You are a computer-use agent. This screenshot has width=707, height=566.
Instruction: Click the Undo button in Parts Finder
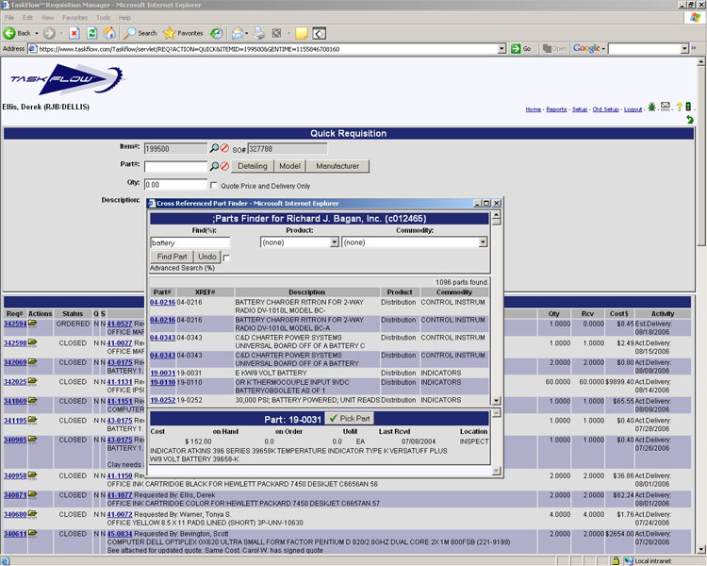coord(207,257)
